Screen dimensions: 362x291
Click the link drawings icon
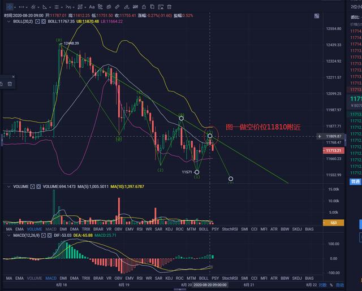(x=109, y=7)
